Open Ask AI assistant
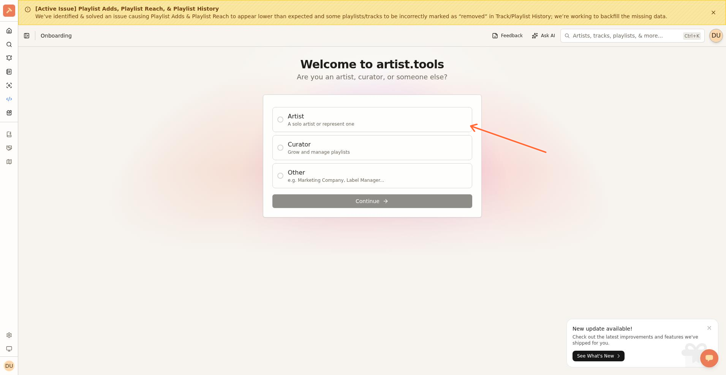The height and width of the screenshot is (375, 726). (543, 36)
